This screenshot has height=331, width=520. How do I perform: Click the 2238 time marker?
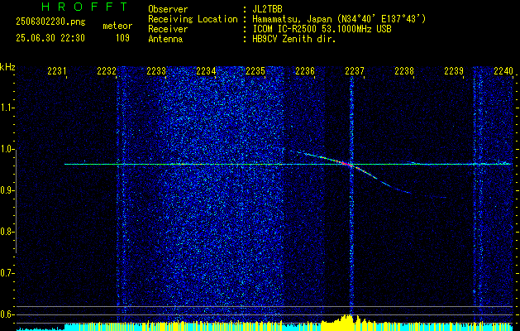click(x=404, y=70)
